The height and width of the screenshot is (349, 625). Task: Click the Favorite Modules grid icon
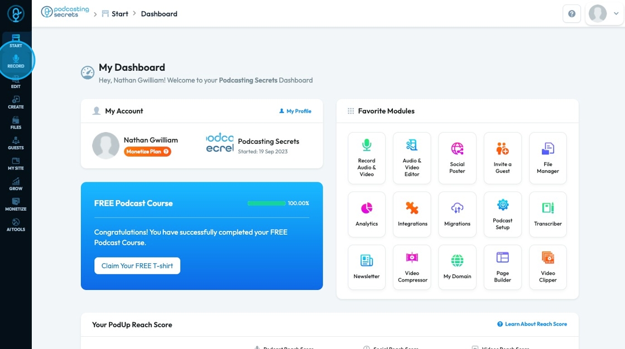[351, 111]
